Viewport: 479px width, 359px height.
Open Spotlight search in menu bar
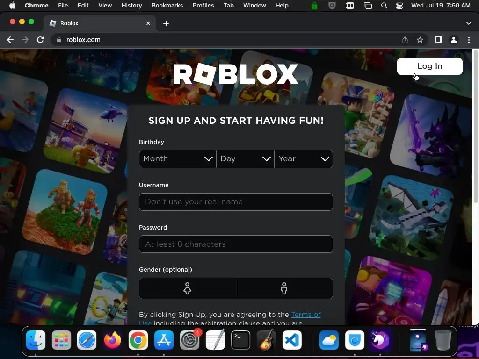tap(384, 6)
